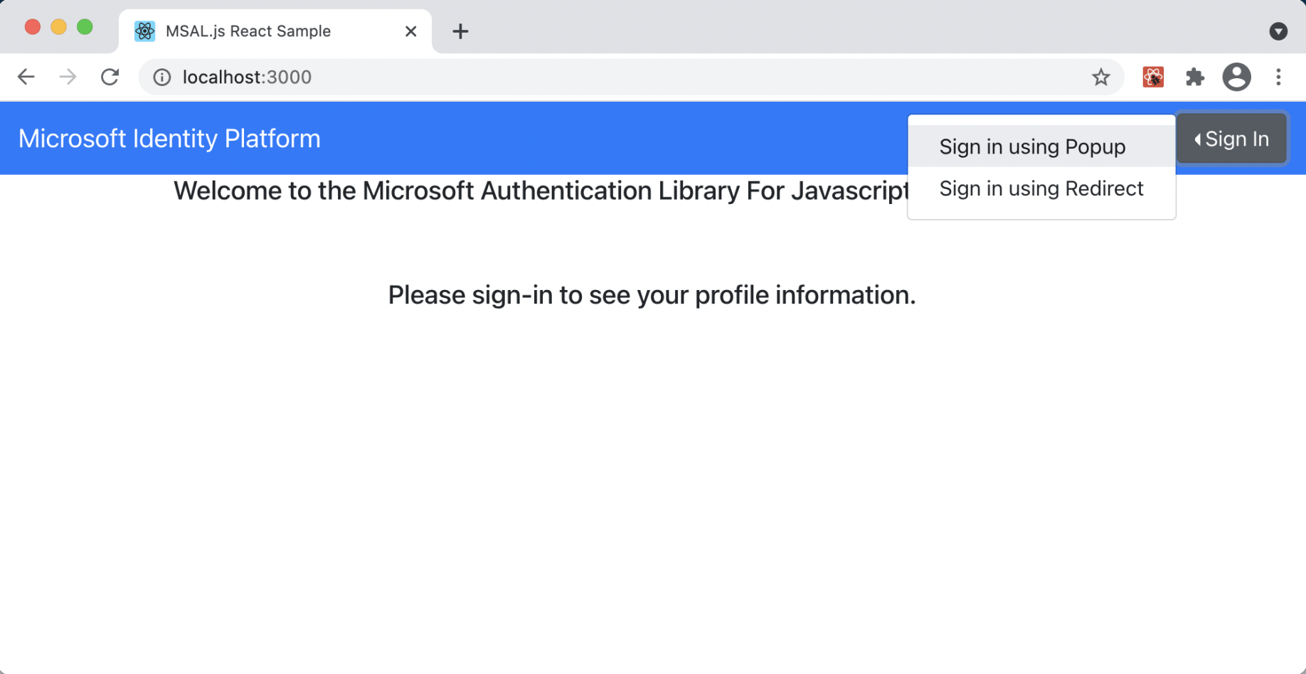
Task: Close the MSAL.js React Sample tab
Action: tap(410, 31)
